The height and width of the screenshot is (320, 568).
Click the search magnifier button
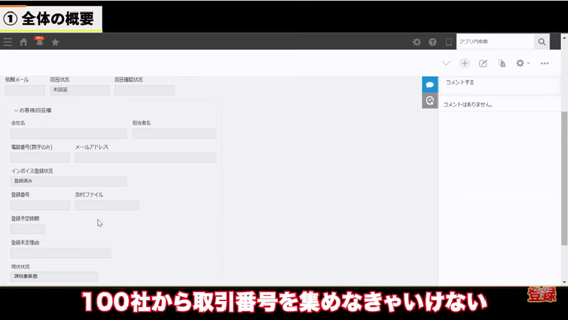pos(542,41)
